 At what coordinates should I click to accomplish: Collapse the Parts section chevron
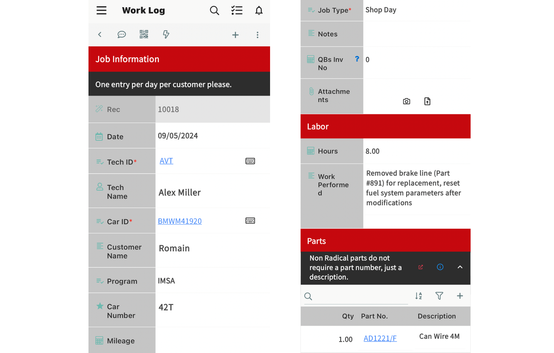tap(460, 267)
